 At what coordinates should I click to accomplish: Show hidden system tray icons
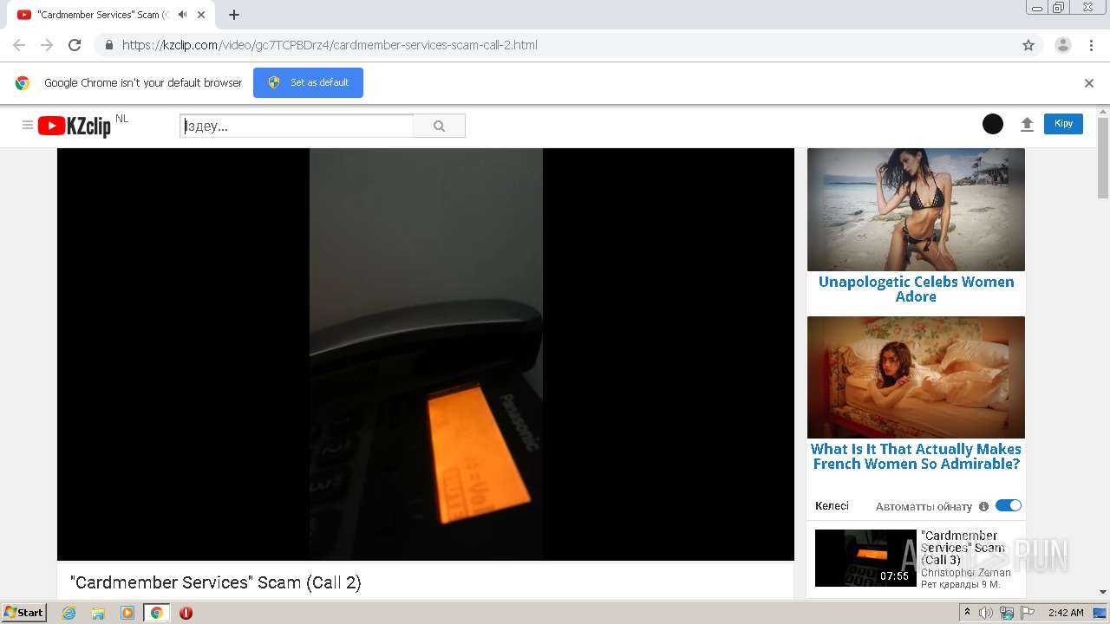click(x=967, y=613)
